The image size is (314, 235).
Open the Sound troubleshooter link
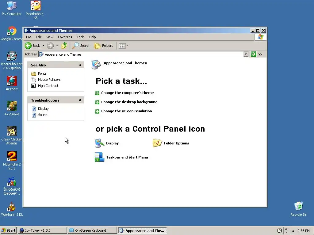(x=43, y=115)
